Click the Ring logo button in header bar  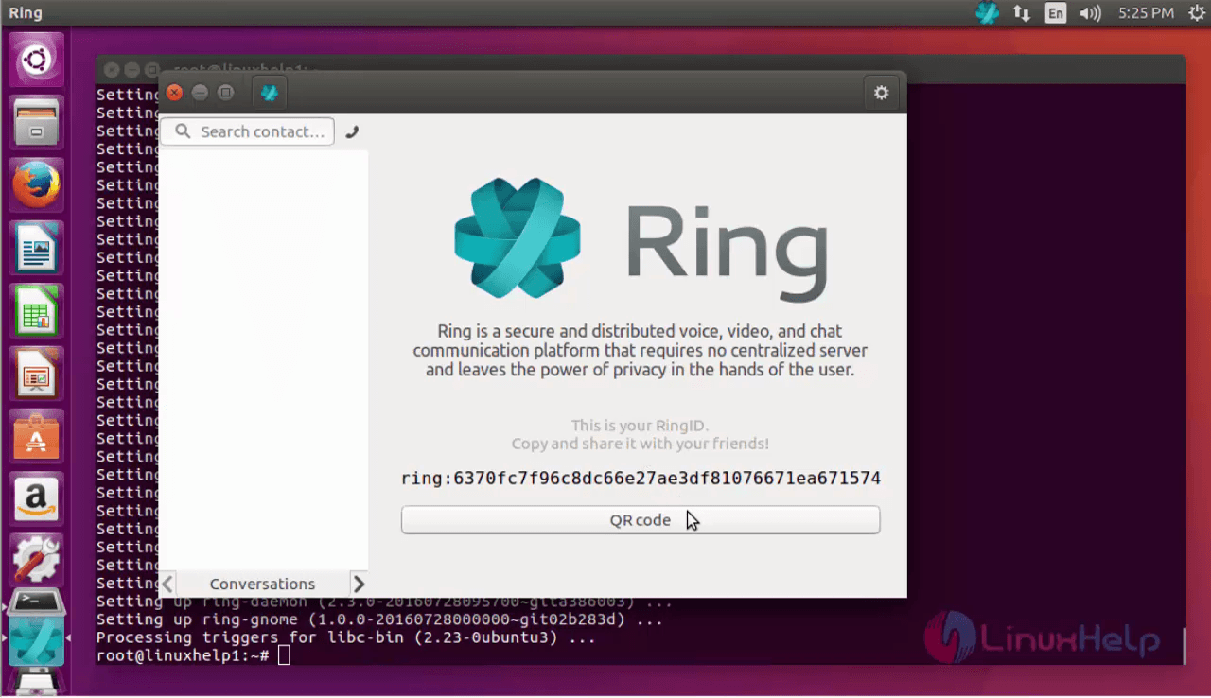[270, 93]
